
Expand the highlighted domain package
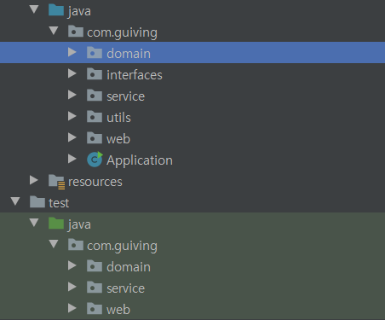point(72,52)
